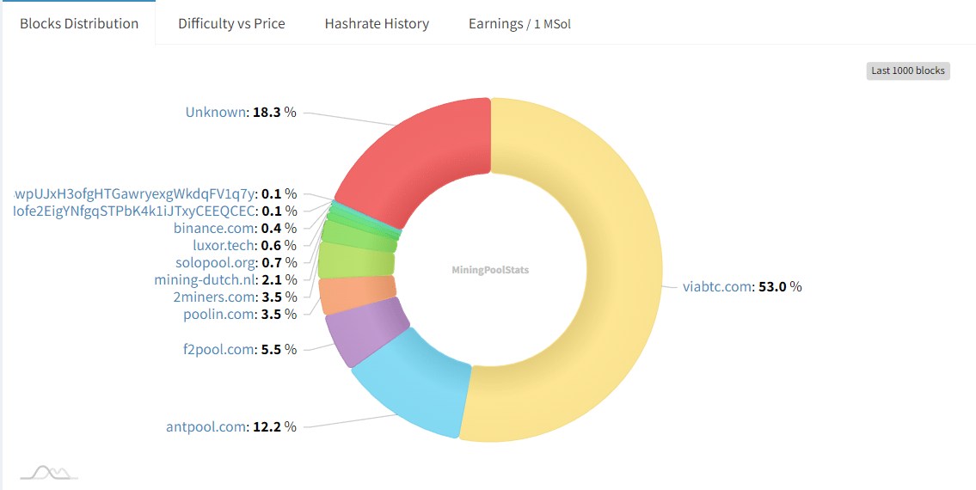The width and height of the screenshot is (976, 490).
Task: Open the solopool.org link
Action: click(x=216, y=262)
